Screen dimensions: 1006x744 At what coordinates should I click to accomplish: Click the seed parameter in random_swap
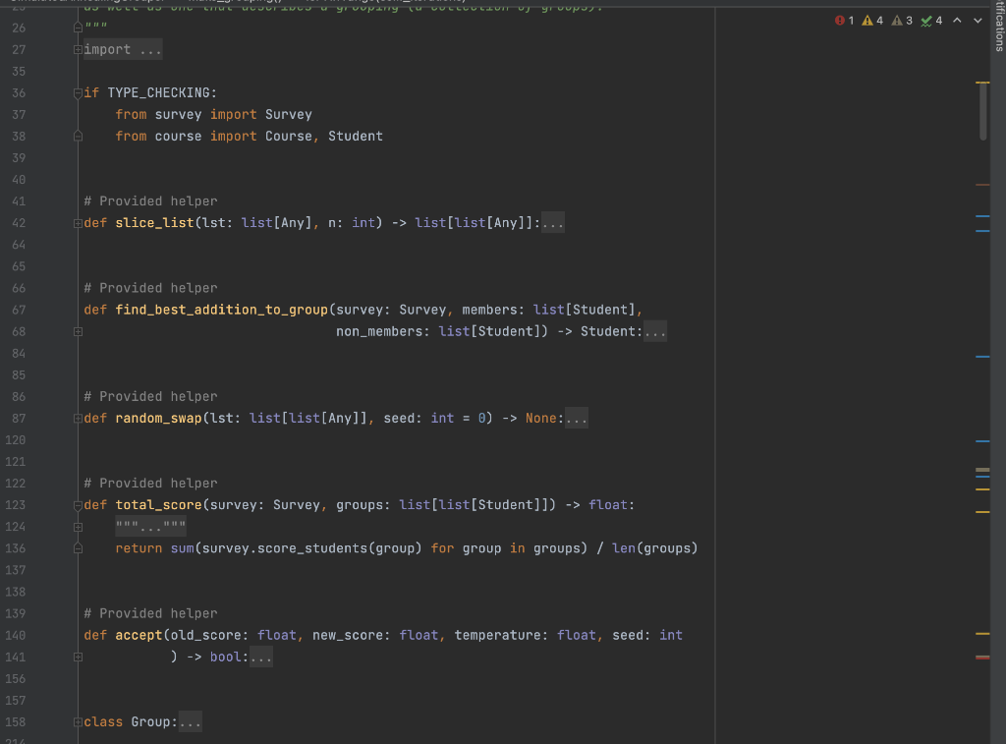pos(399,418)
